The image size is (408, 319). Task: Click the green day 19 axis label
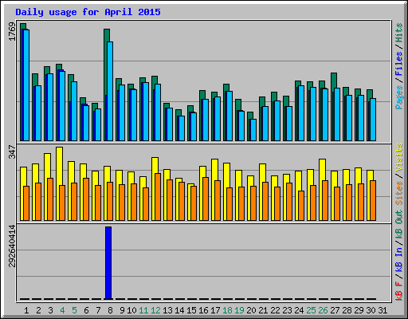pyautogui.click(x=239, y=310)
